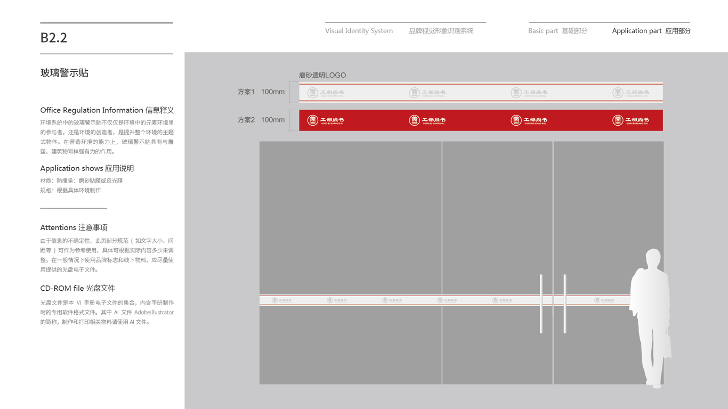The width and height of the screenshot is (728, 409).
Task: Pick the red color of 方案2 banner
Action: [481, 120]
